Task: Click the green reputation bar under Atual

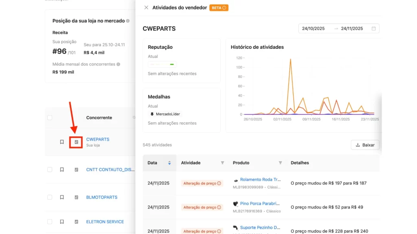Action: (x=171, y=64)
